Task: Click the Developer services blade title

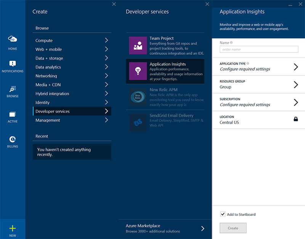Action: (147, 12)
